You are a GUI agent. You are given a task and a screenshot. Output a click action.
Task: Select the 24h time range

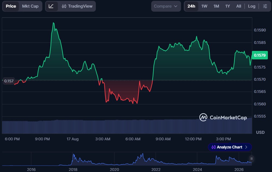[x=191, y=6]
